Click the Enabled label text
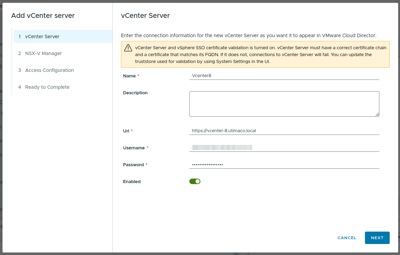Image resolution: width=400 pixels, height=255 pixels. point(132,182)
